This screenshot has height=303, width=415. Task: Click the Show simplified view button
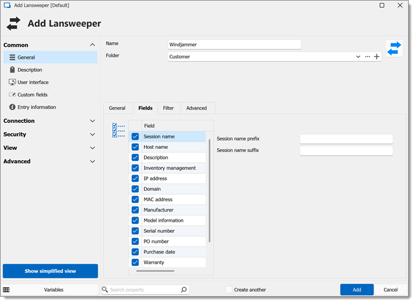coord(50,271)
